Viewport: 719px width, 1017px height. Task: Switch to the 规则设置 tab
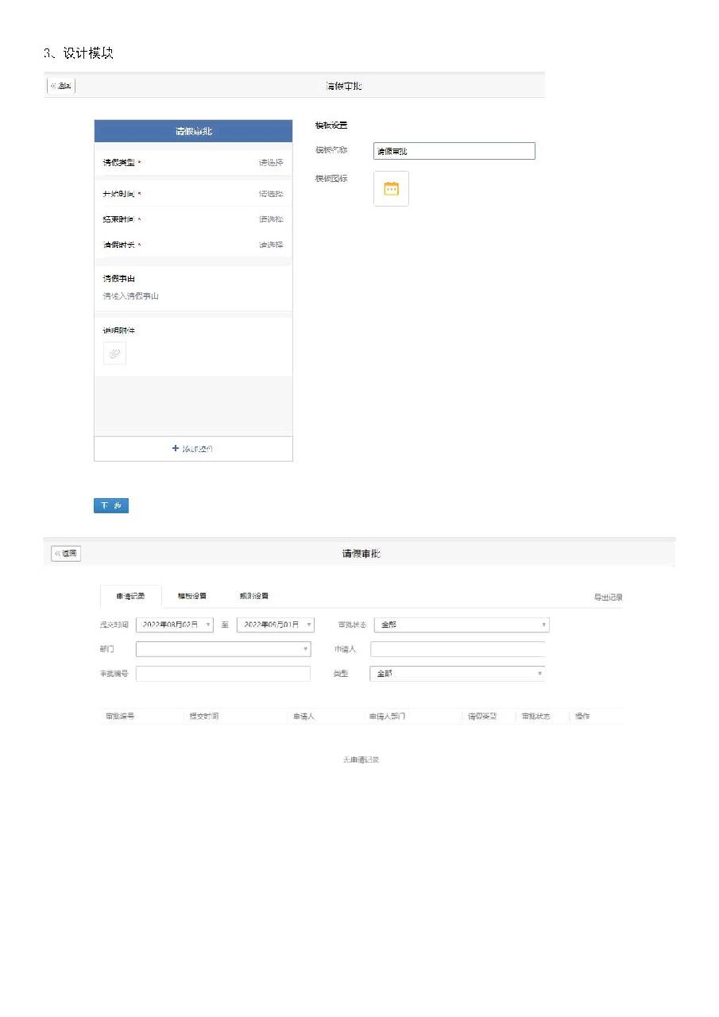254,596
